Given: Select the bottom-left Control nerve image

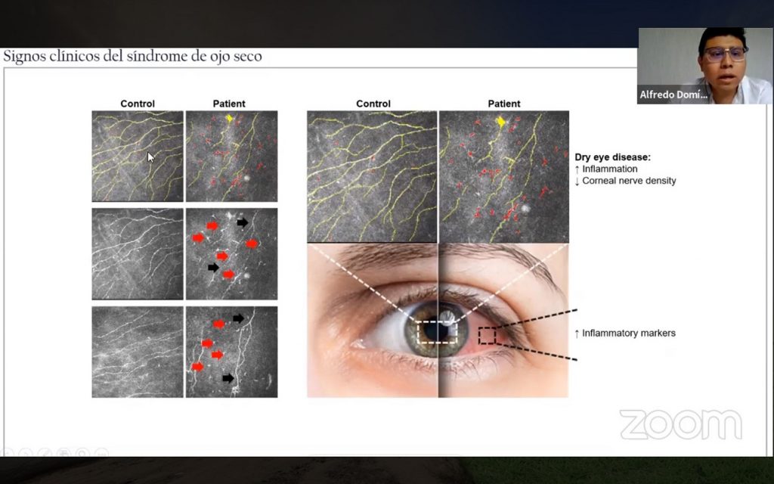Looking at the screenshot, I should pyautogui.click(x=138, y=352).
